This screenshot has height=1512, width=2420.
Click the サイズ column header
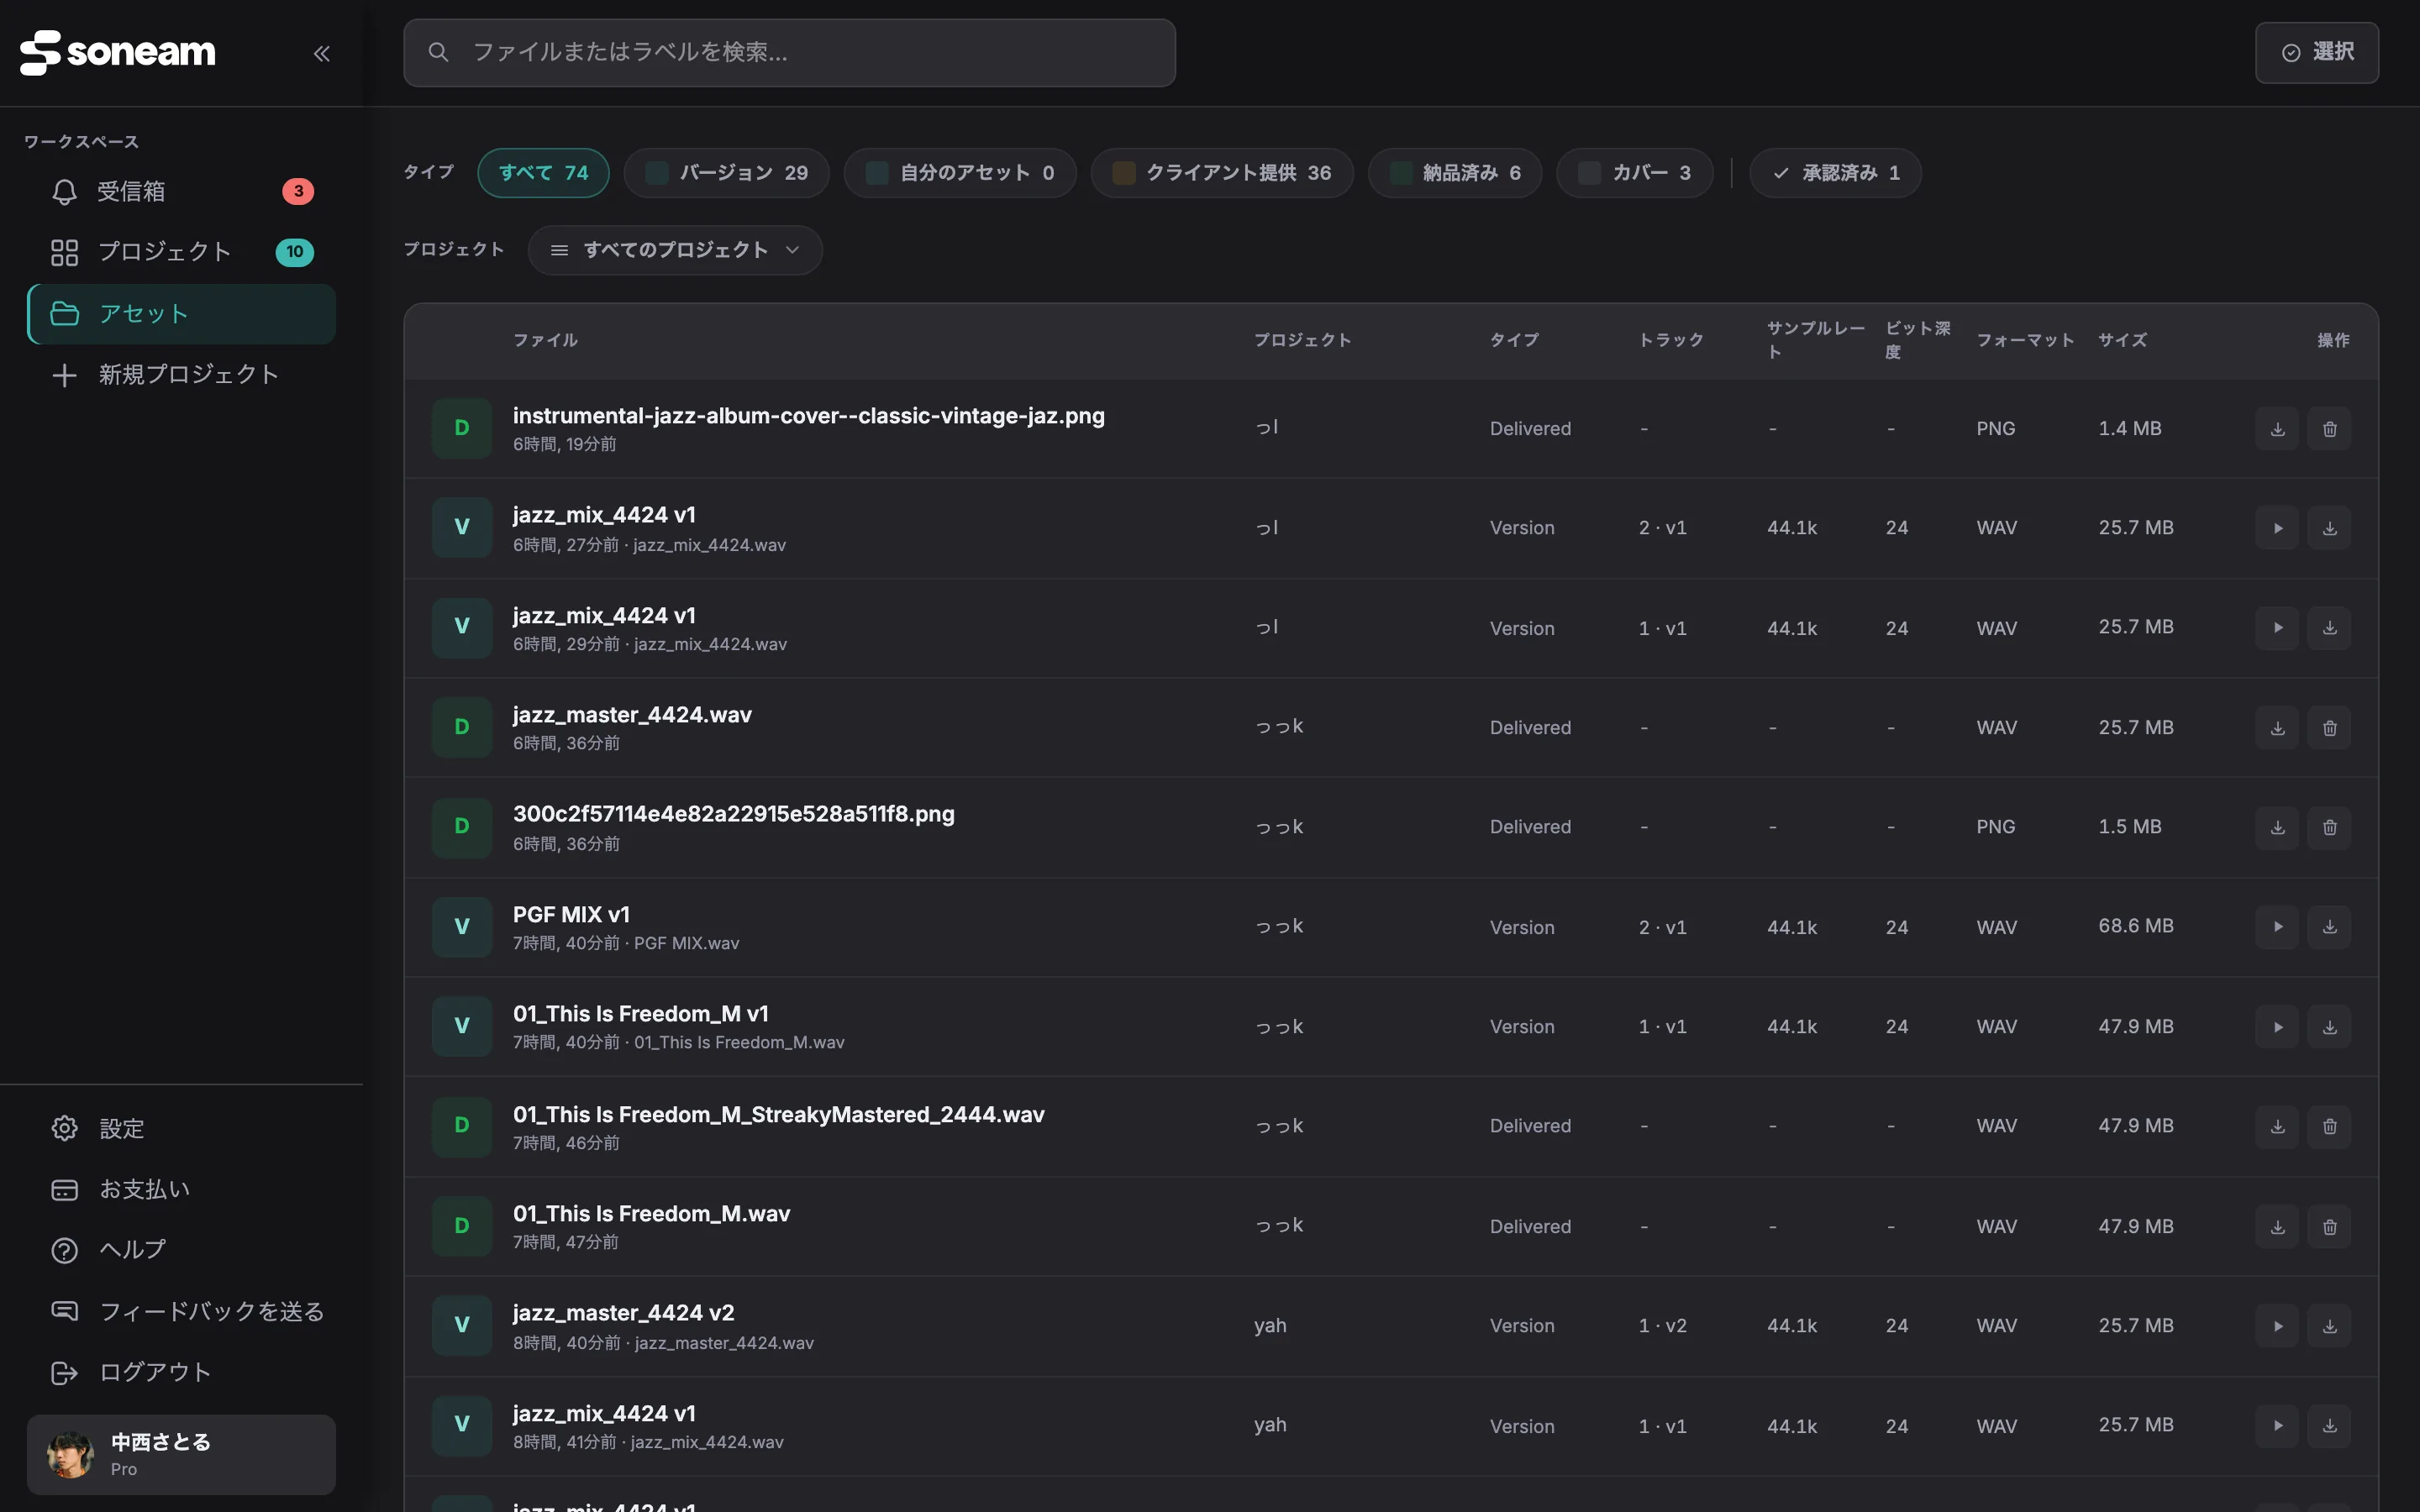(2122, 341)
